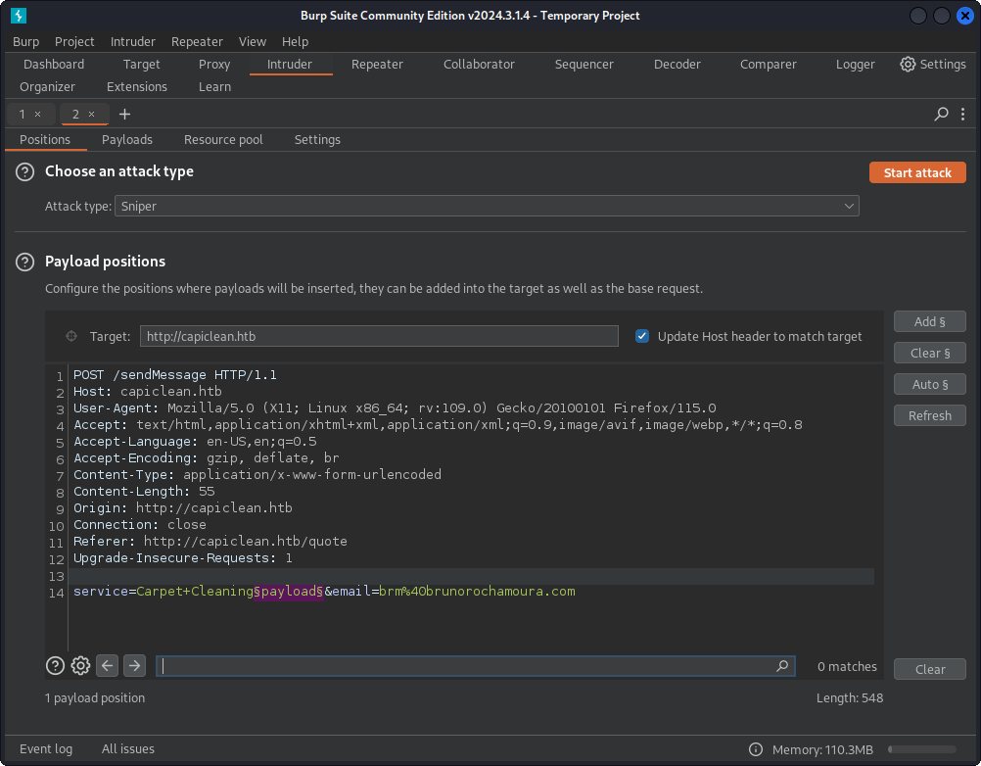This screenshot has width=981, height=766.
Task: Click the Clear § button
Action: pos(930,353)
